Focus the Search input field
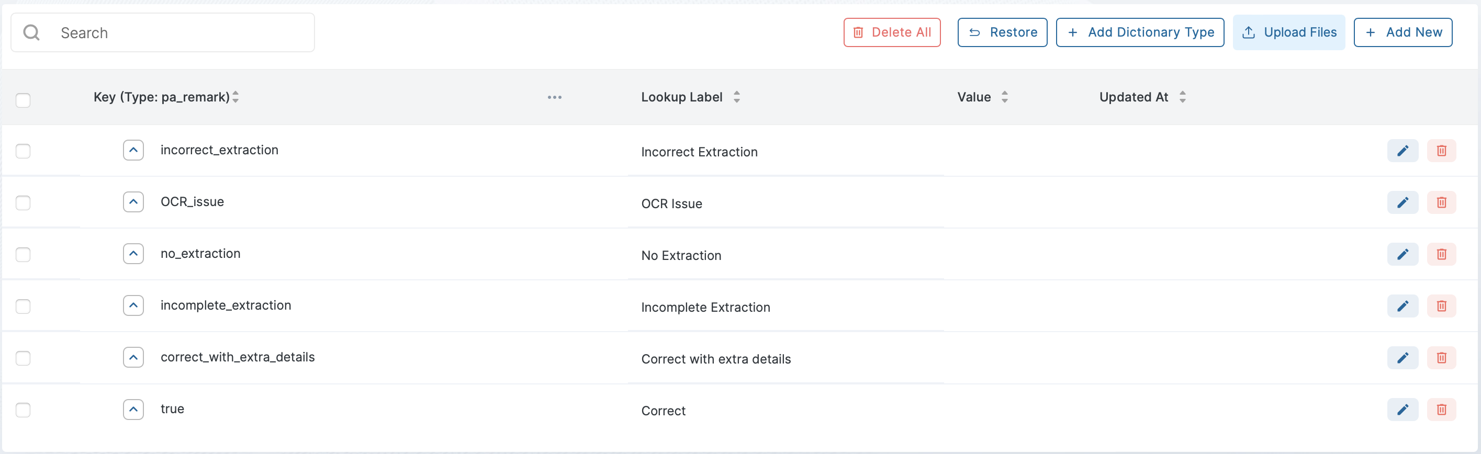Image resolution: width=1481 pixels, height=454 pixels. [x=178, y=33]
